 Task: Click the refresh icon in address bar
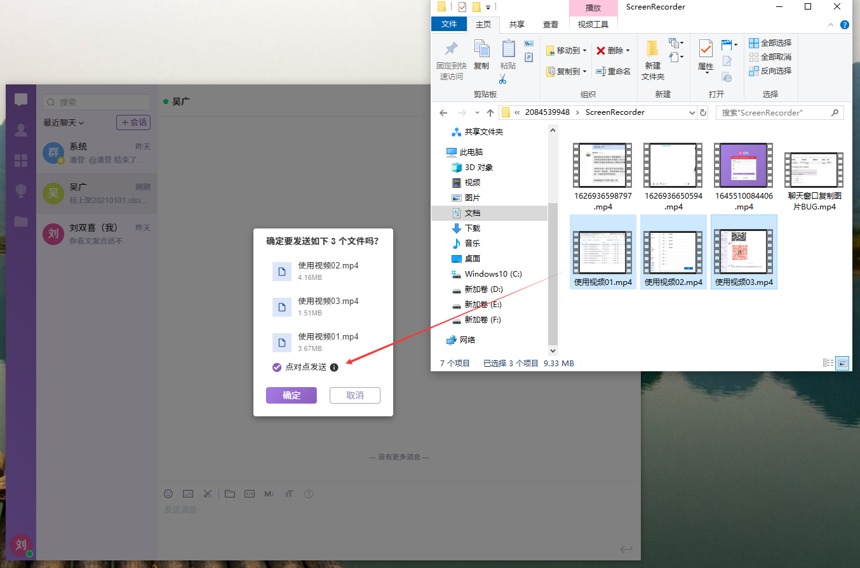(x=702, y=112)
